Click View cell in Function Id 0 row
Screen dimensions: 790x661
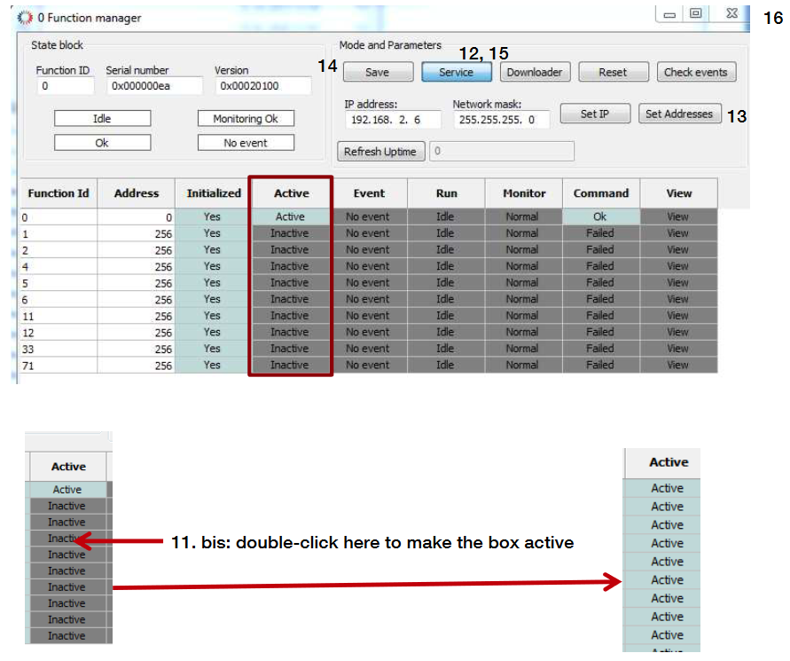[677, 216]
